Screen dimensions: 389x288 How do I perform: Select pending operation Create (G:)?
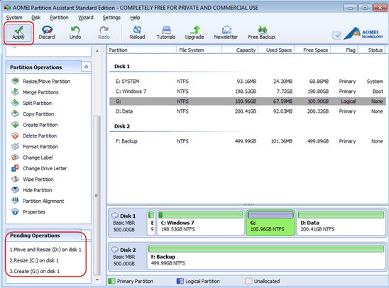point(35,272)
